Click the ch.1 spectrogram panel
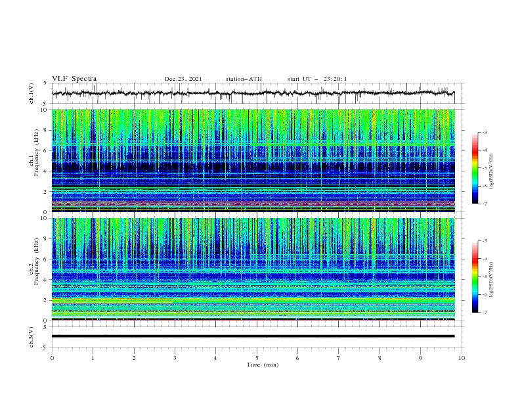The height and width of the screenshot is (402, 520). pos(253,160)
